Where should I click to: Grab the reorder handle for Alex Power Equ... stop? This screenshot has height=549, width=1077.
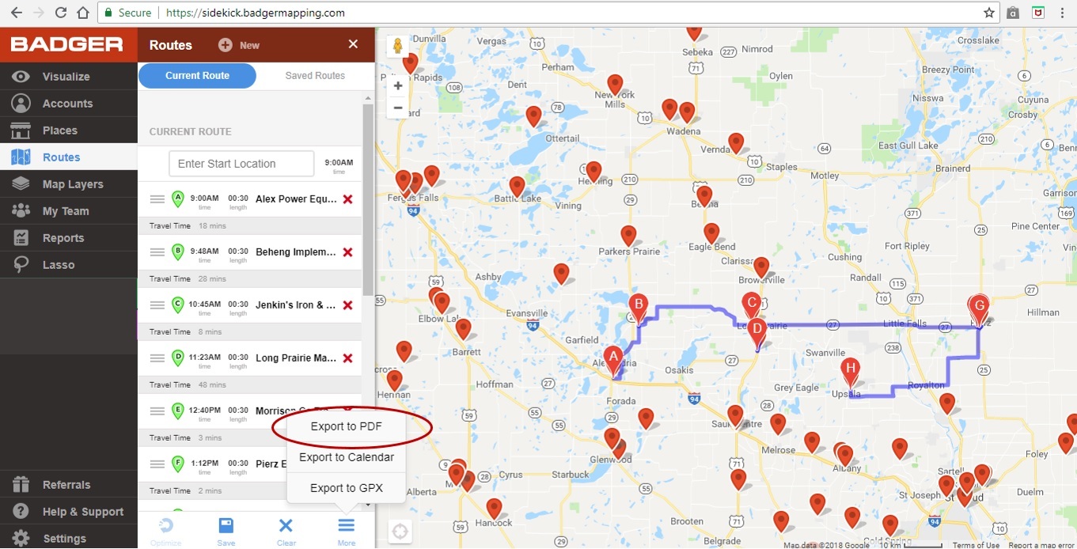157,199
